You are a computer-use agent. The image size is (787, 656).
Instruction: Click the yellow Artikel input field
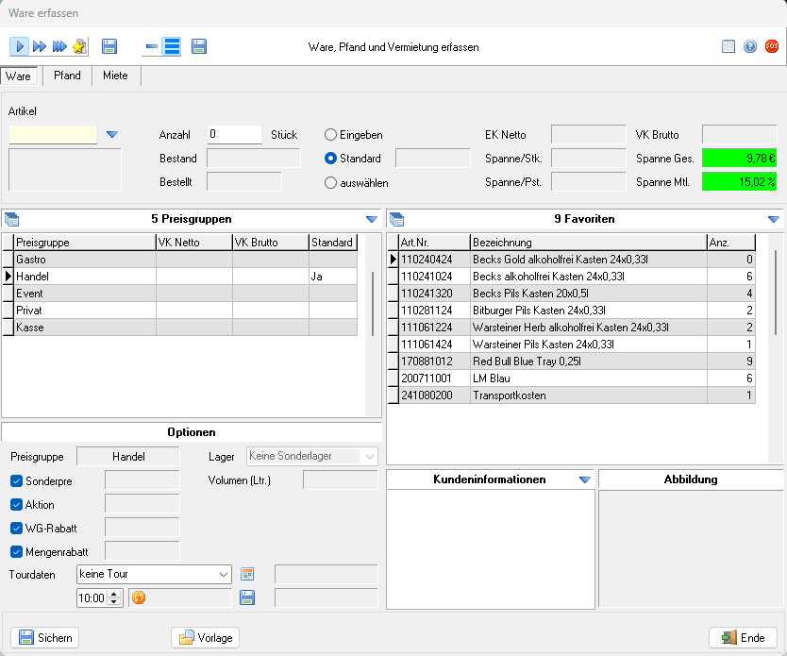(x=53, y=135)
